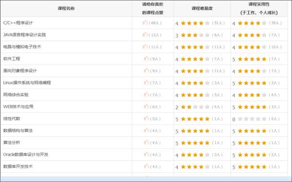
Task: Click the thumbs-up icon for 算法分析
Action: 146,143
